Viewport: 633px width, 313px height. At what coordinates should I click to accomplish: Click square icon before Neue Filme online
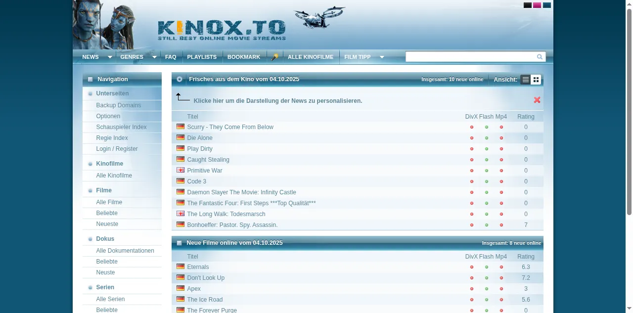click(179, 243)
